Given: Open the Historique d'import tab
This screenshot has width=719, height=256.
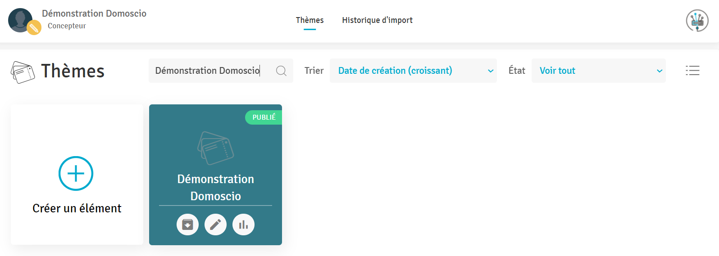Looking at the screenshot, I should click(377, 20).
